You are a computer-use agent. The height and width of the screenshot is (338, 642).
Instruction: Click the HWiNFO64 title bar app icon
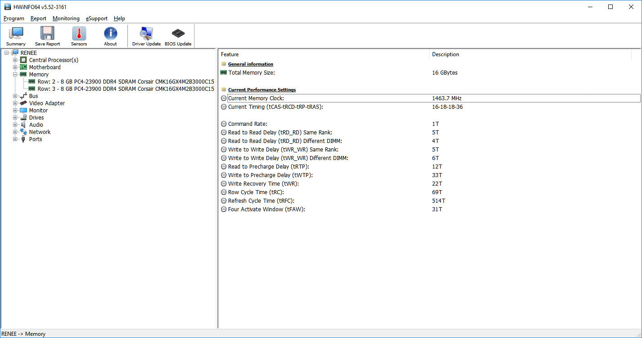point(8,7)
